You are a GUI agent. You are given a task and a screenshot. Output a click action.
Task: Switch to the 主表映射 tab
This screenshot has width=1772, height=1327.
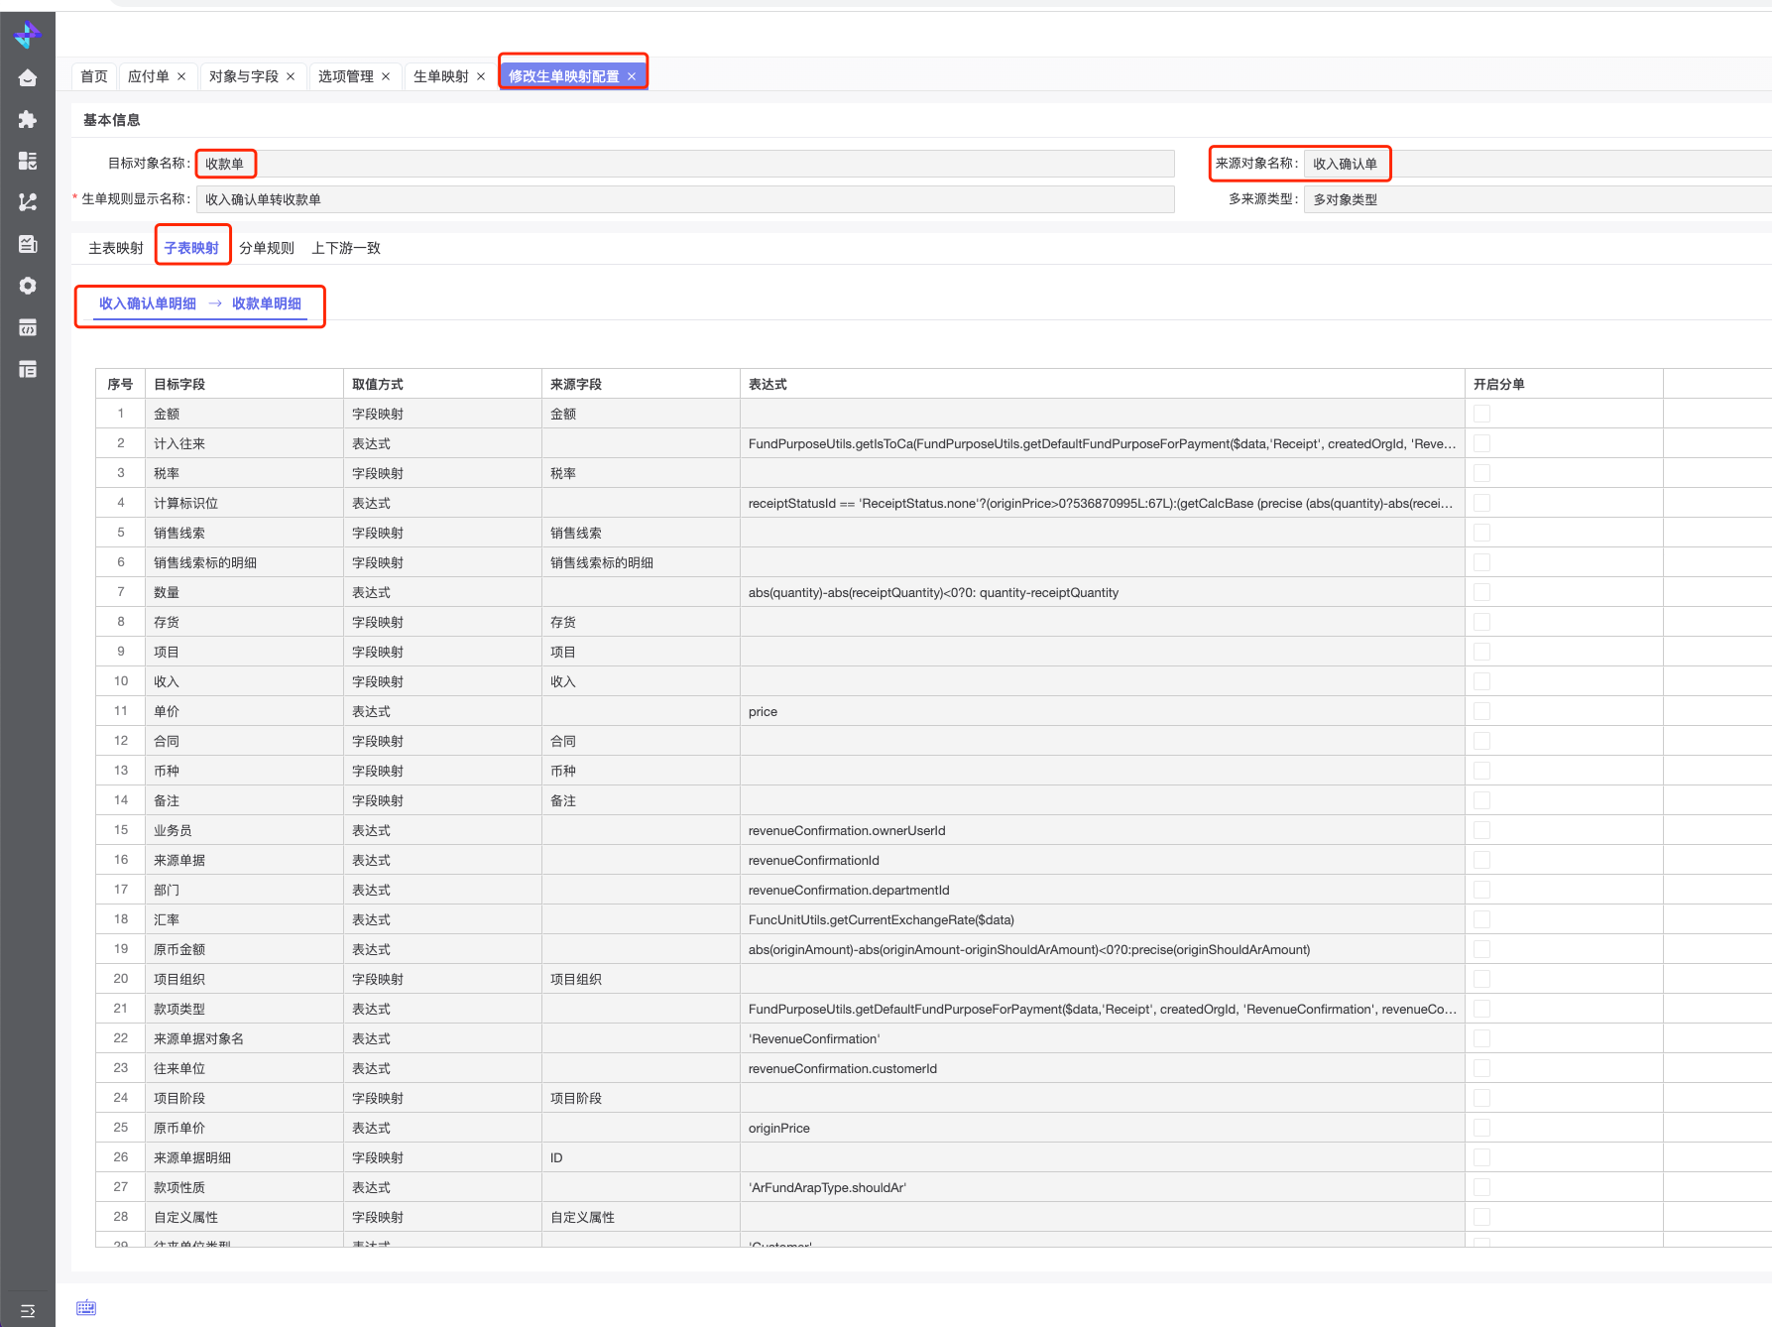(116, 248)
